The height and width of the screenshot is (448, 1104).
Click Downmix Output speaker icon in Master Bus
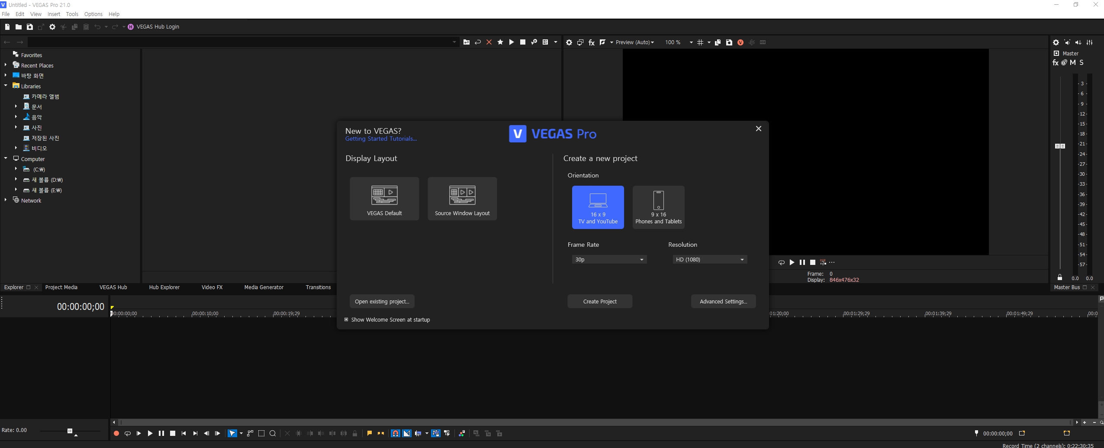(1067, 42)
